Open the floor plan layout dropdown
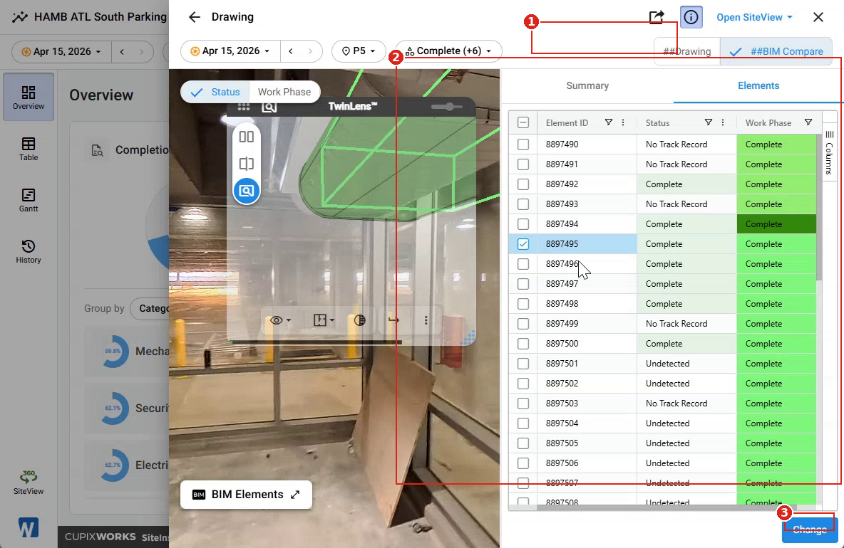The width and height of the screenshot is (844, 548). point(324,320)
